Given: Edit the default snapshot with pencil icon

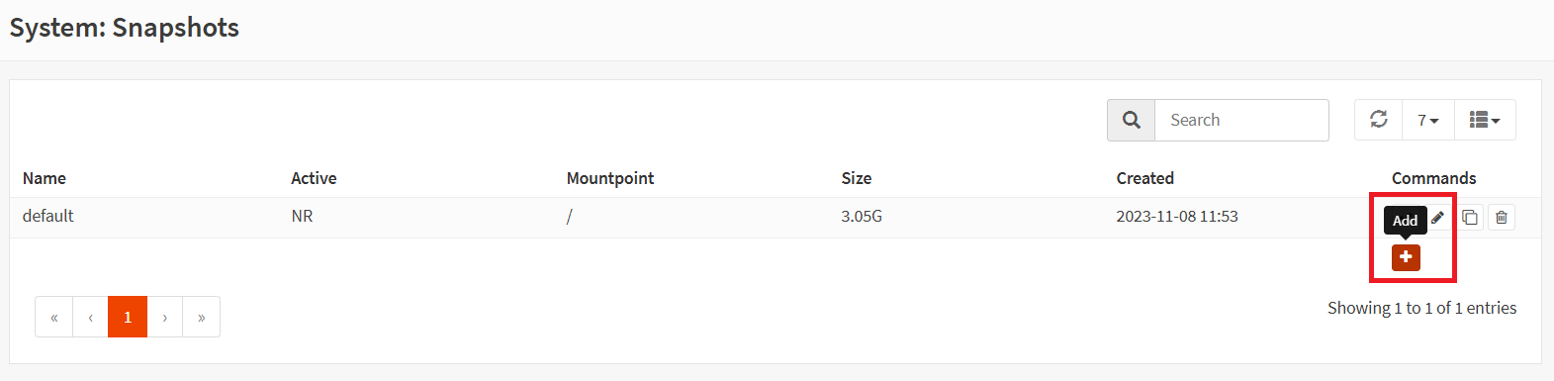Looking at the screenshot, I should point(1438,217).
